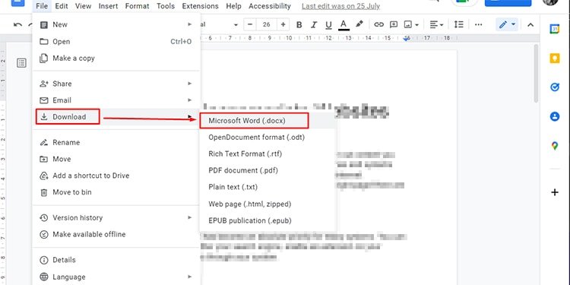570x285 pixels.
Task: Download as OpenDocument format (.odt)
Action: coord(268,138)
